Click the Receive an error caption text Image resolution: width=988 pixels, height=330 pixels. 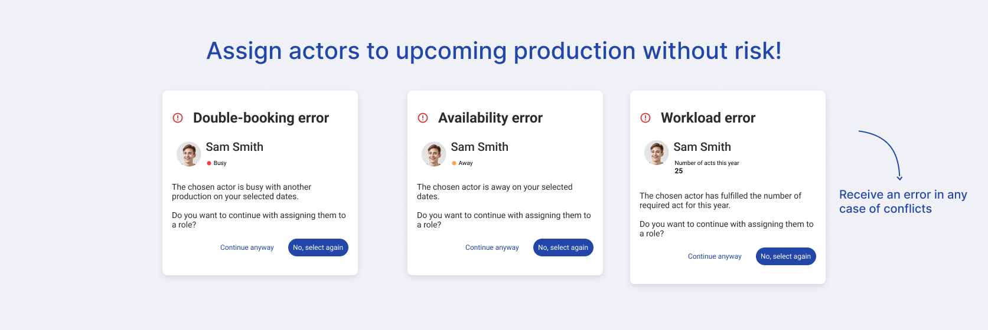[x=902, y=202]
